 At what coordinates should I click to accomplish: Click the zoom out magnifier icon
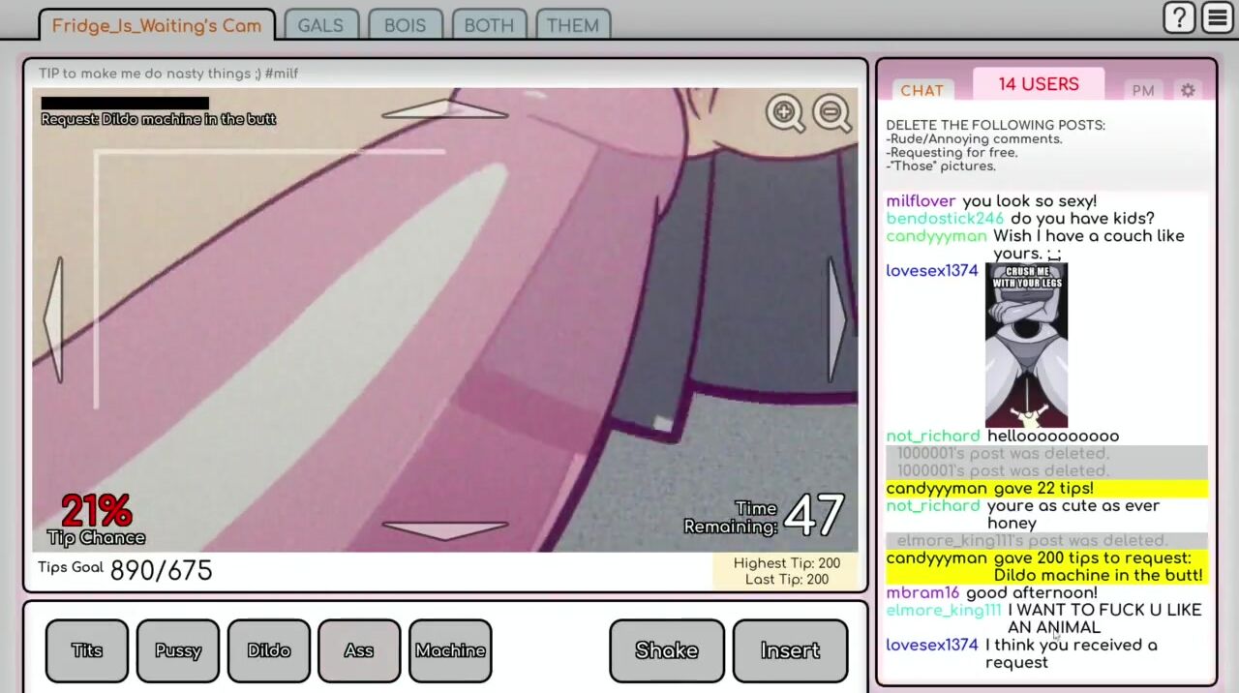pyautogui.click(x=831, y=113)
